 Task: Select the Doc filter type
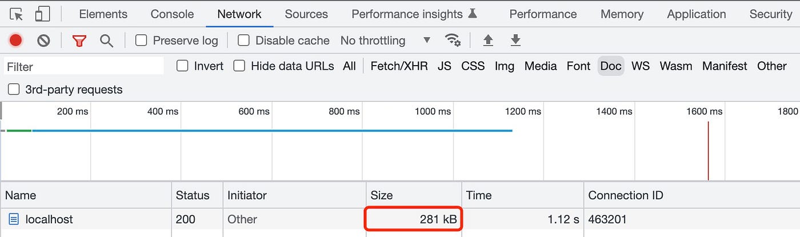point(611,66)
